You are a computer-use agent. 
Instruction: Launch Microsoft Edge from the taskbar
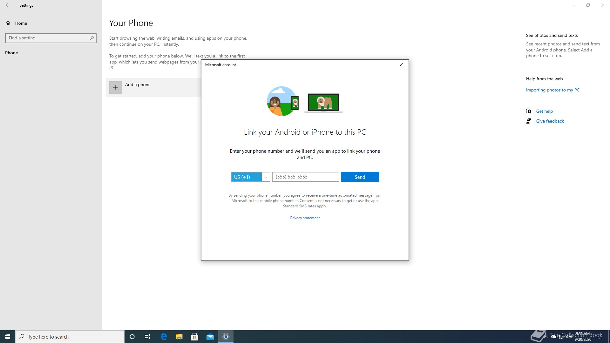point(164,337)
